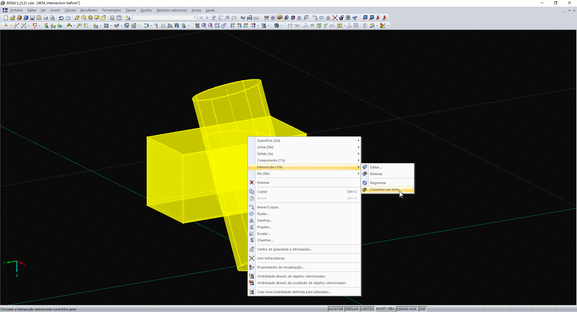The height and width of the screenshot is (312, 577).
Task: Click the blue info sphere toolbar icon
Action: tap(341, 18)
